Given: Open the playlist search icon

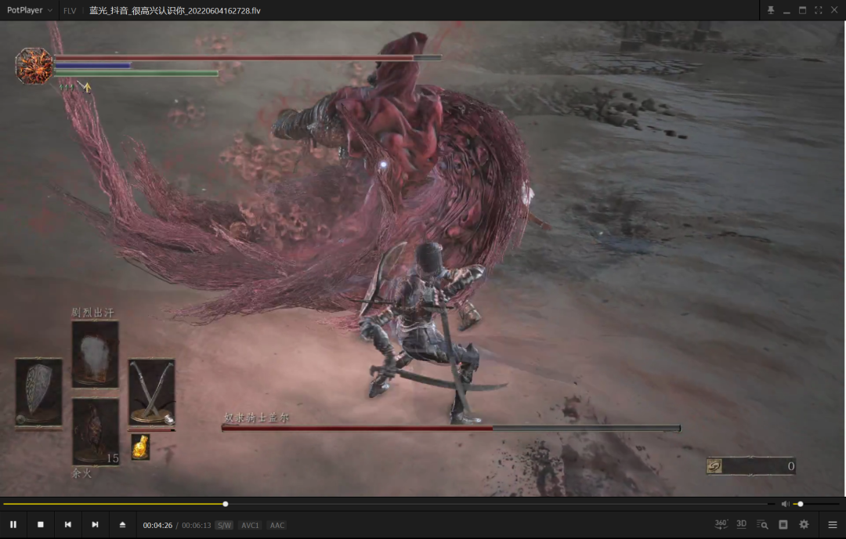Looking at the screenshot, I should tap(762, 524).
